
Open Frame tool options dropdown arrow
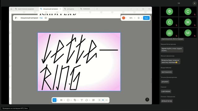click(64, 100)
